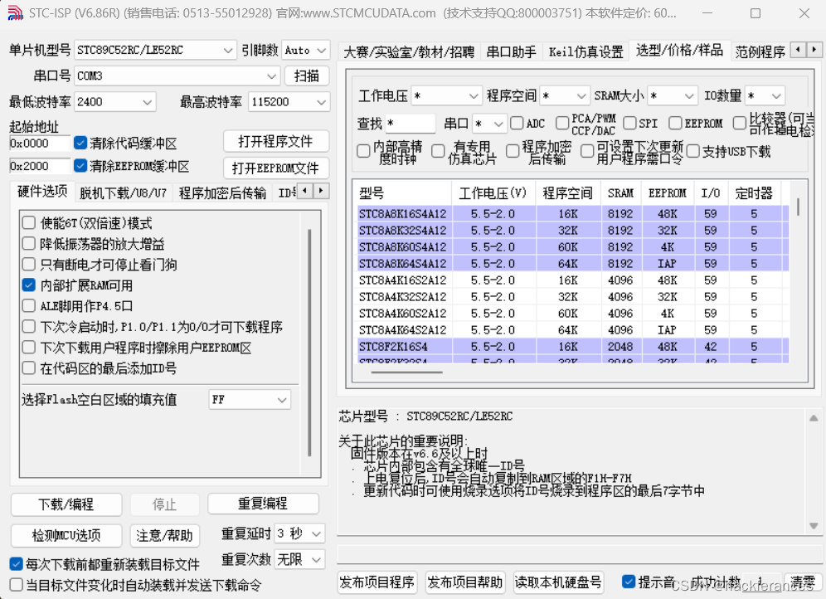Viewport: 826px width, 599px height.
Task: Uncheck 每次下载前都重新装载目标文件
Action: tap(17, 564)
